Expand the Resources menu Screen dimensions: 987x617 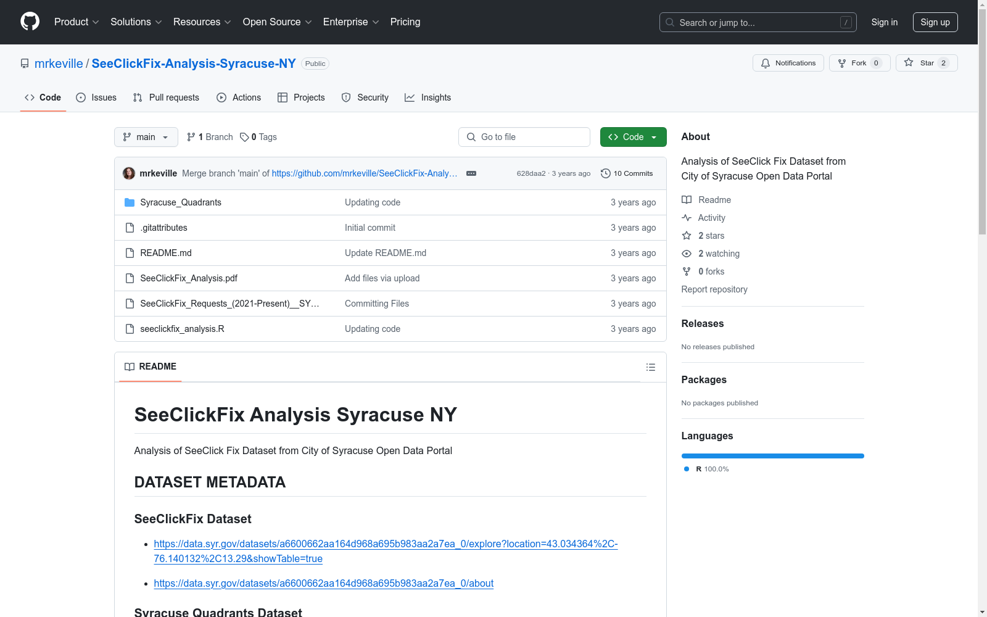[202, 22]
